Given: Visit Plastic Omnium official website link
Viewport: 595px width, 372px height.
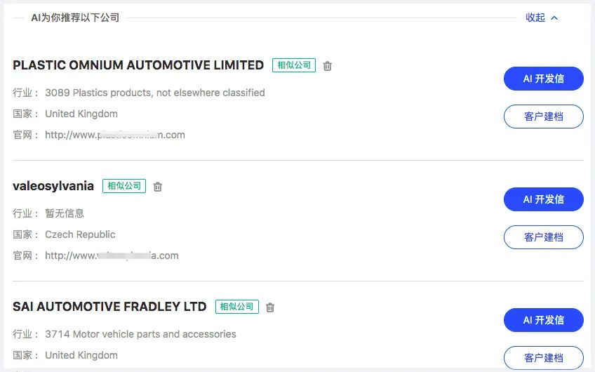Looking at the screenshot, I should tap(115, 135).
